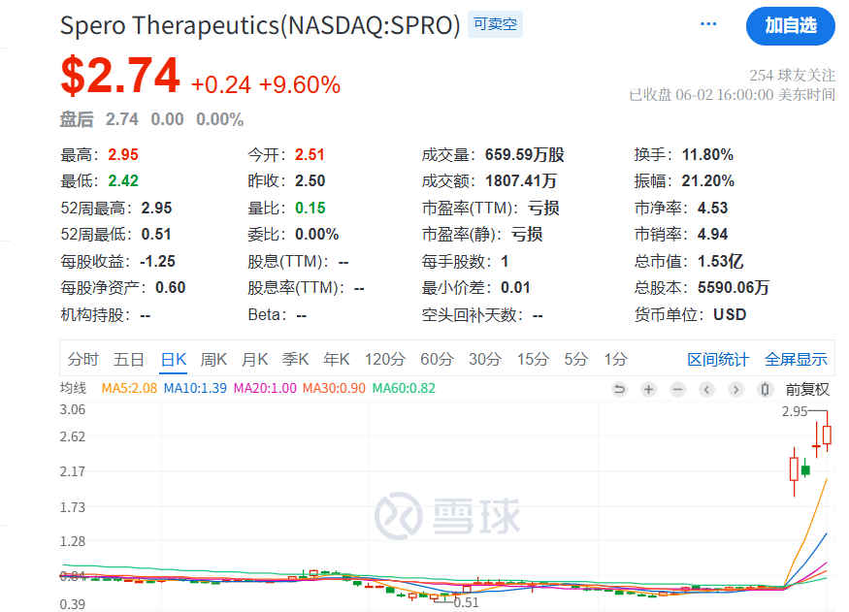The width and height of the screenshot is (849, 612).
Task: Switch to the 五日 tab
Action: point(128,359)
